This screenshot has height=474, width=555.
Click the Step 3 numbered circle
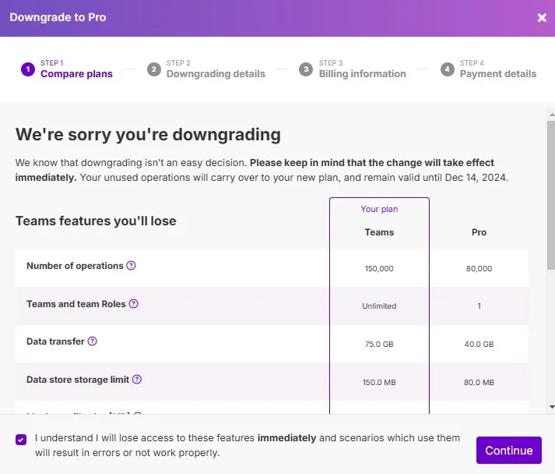[x=306, y=69]
